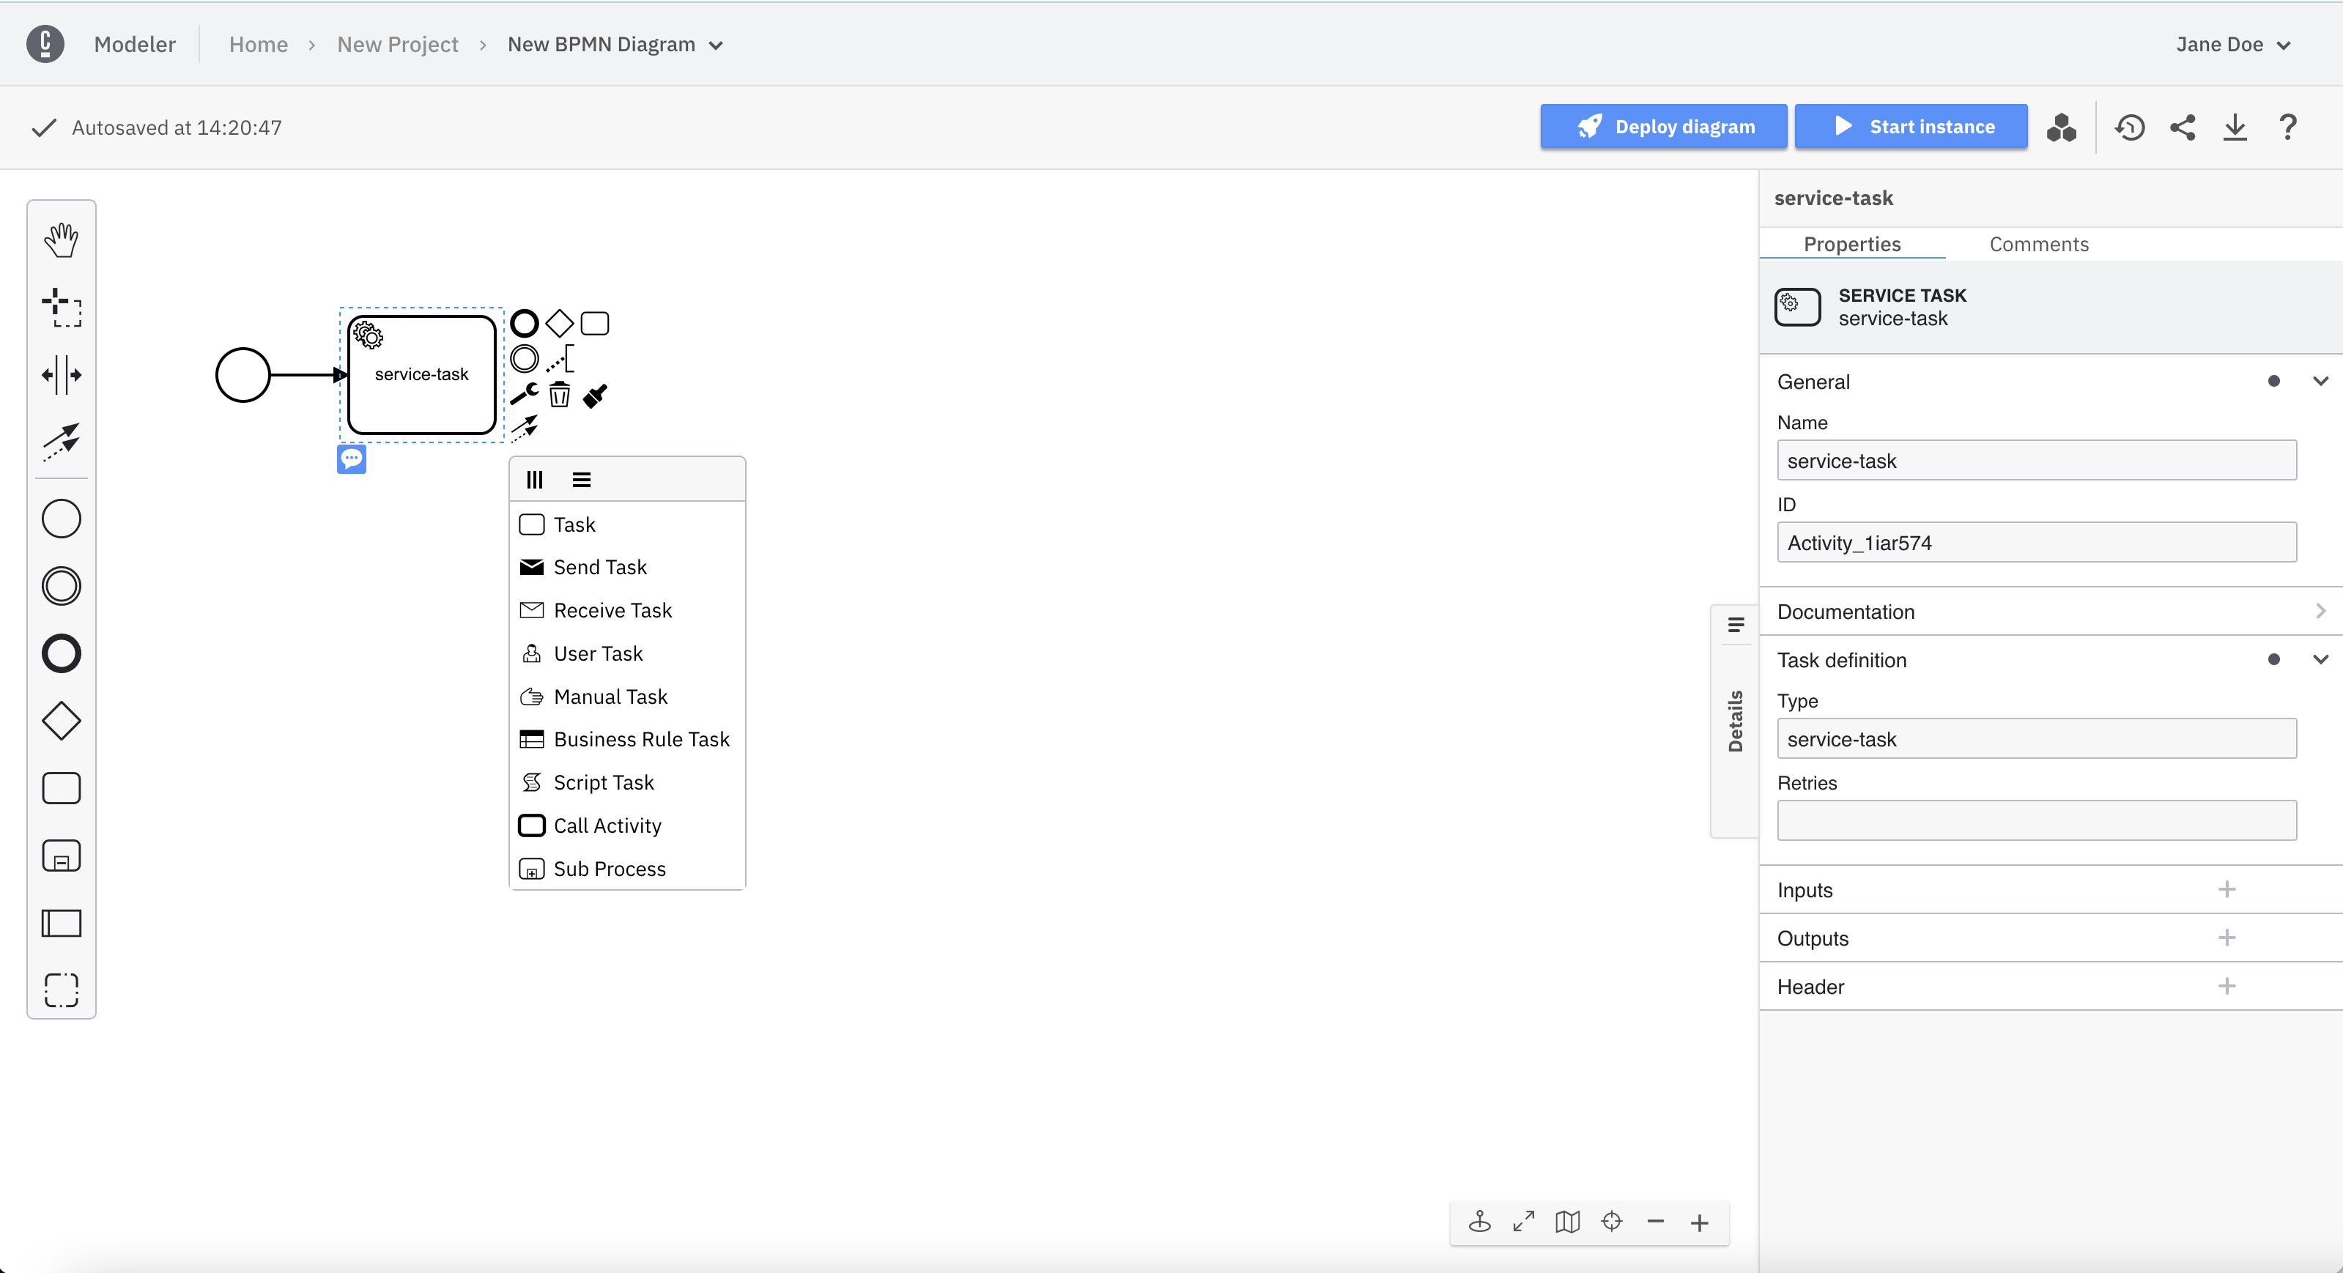The width and height of the screenshot is (2343, 1273).
Task: Append a gateway from the context pad
Action: pos(559,322)
